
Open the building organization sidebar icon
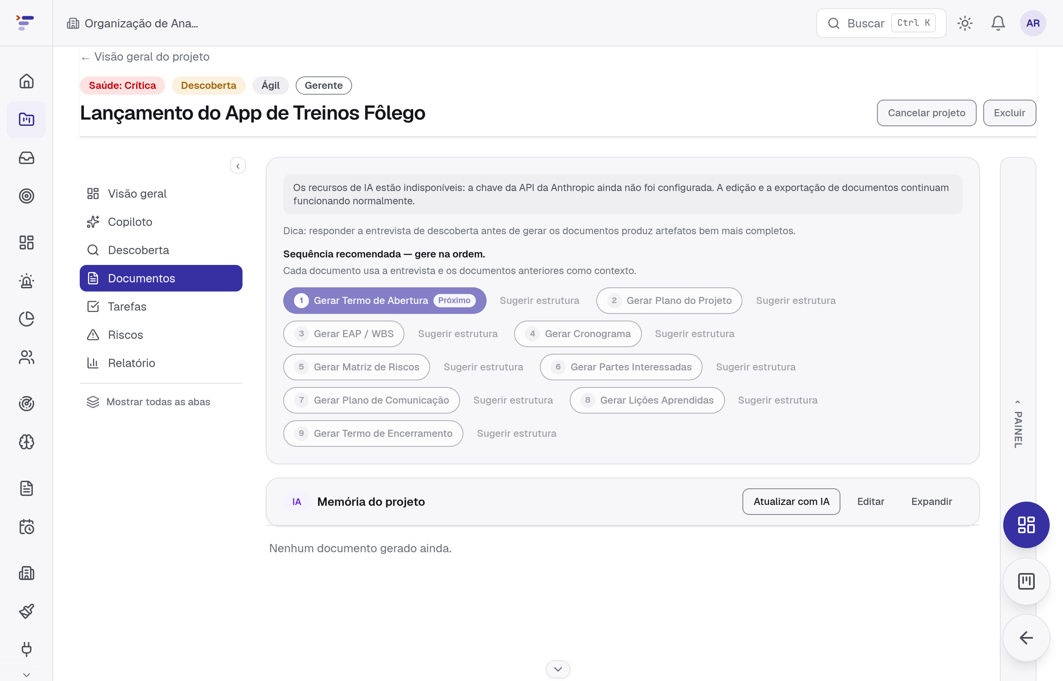(x=27, y=573)
